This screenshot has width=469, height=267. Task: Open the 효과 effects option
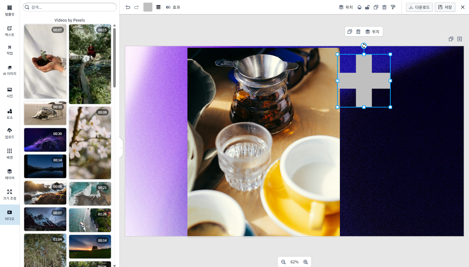pyautogui.click(x=173, y=7)
